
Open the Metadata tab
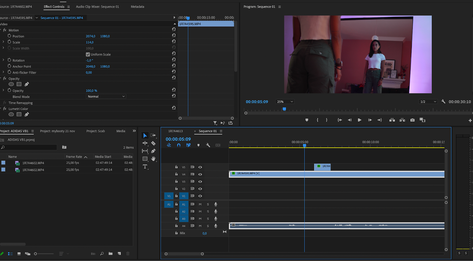point(137,6)
